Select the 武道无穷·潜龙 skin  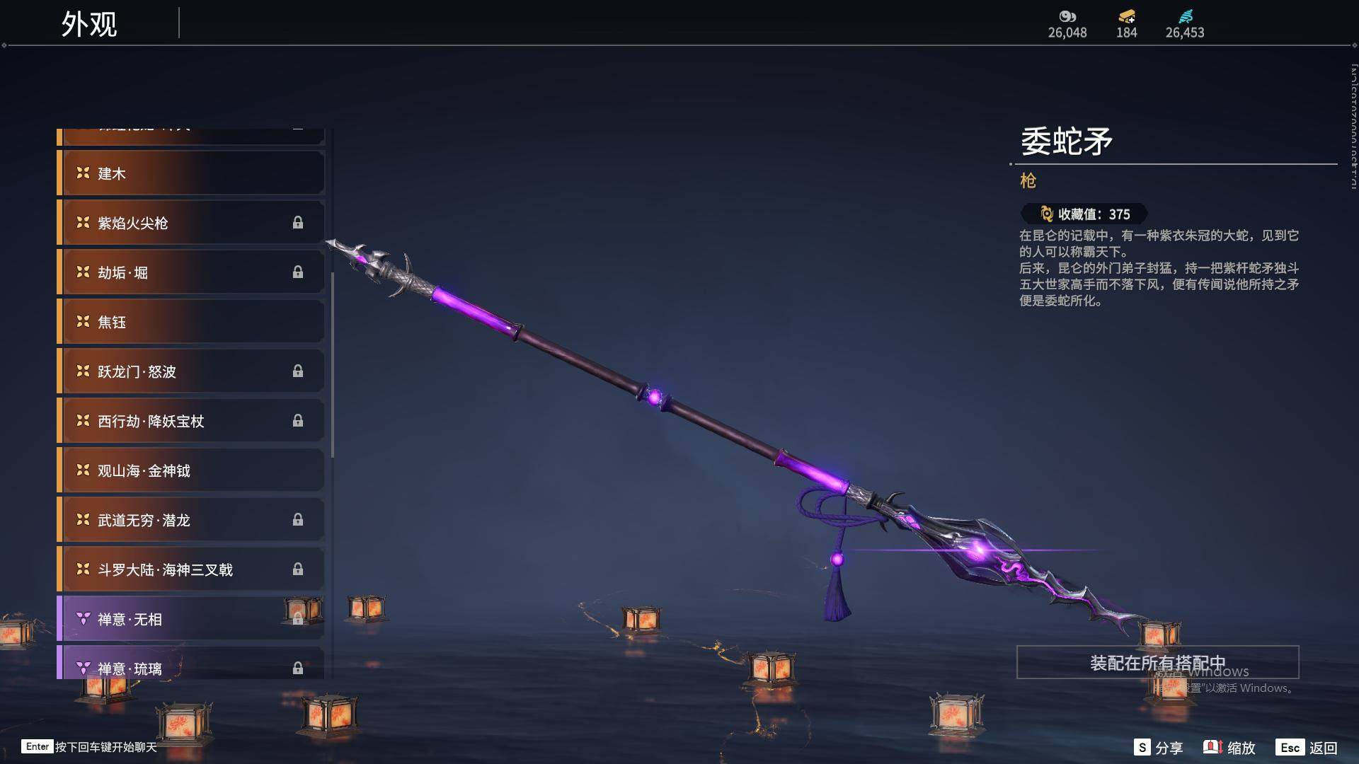pos(191,520)
